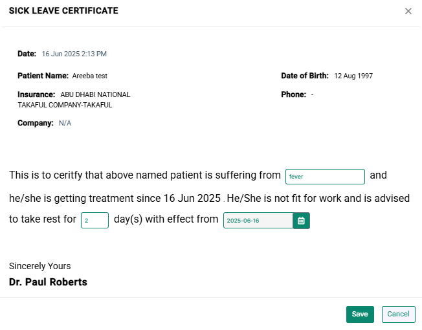Viewport: 422px width, 330px height.
Task: Save the sick leave certificate
Action: (x=360, y=314)
